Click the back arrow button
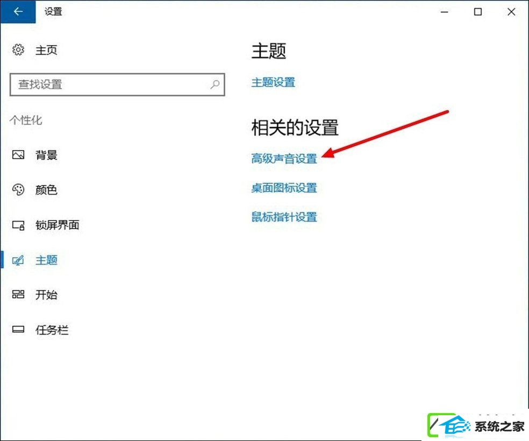 tap(18, 12)
